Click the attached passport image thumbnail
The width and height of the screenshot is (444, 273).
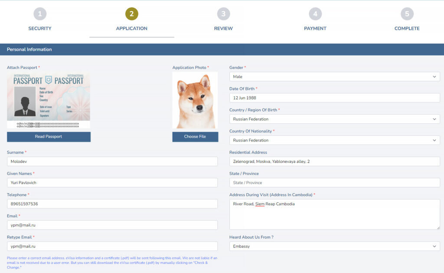(49, 100)
